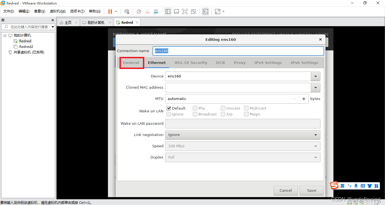Click the revert to snapshot icon
The image size is (385, 205).
147,12
